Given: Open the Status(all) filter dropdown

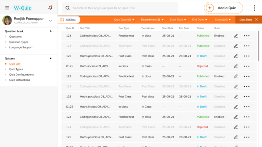Looking at the screenshot, I should pyautogui.click(x=223, y=19).
